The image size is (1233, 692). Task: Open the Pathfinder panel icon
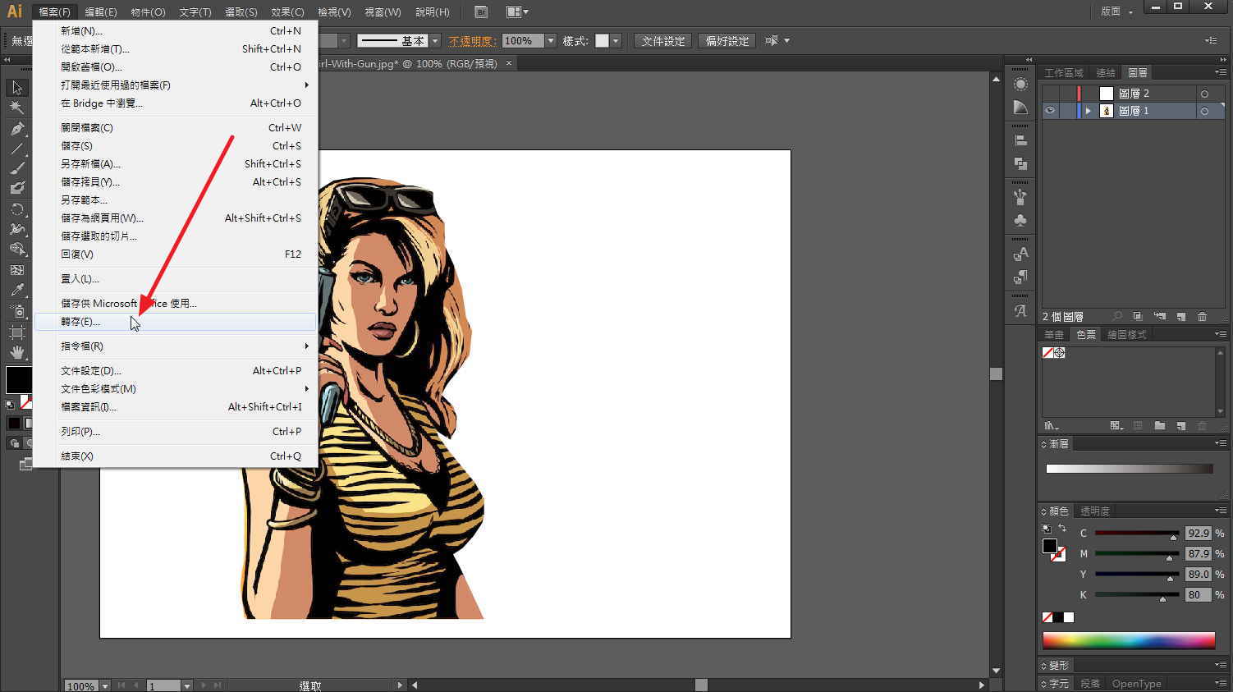click(x=1020, y=163)
